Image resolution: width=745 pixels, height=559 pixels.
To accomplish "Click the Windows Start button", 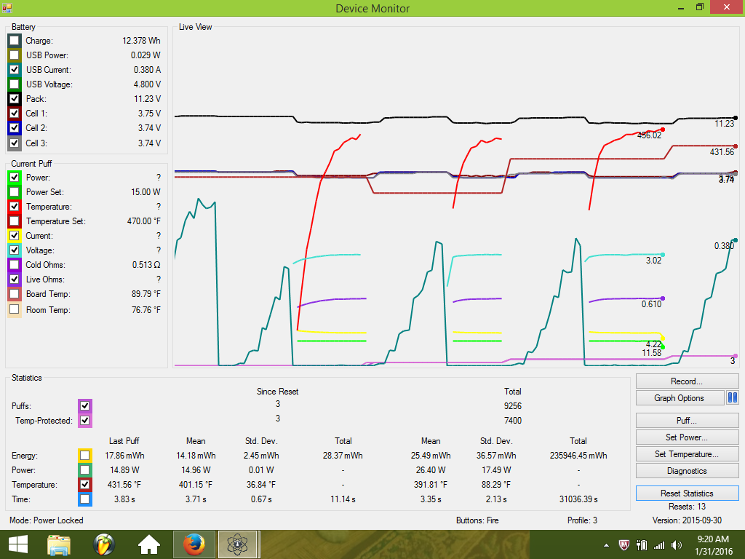I will 17,544.
